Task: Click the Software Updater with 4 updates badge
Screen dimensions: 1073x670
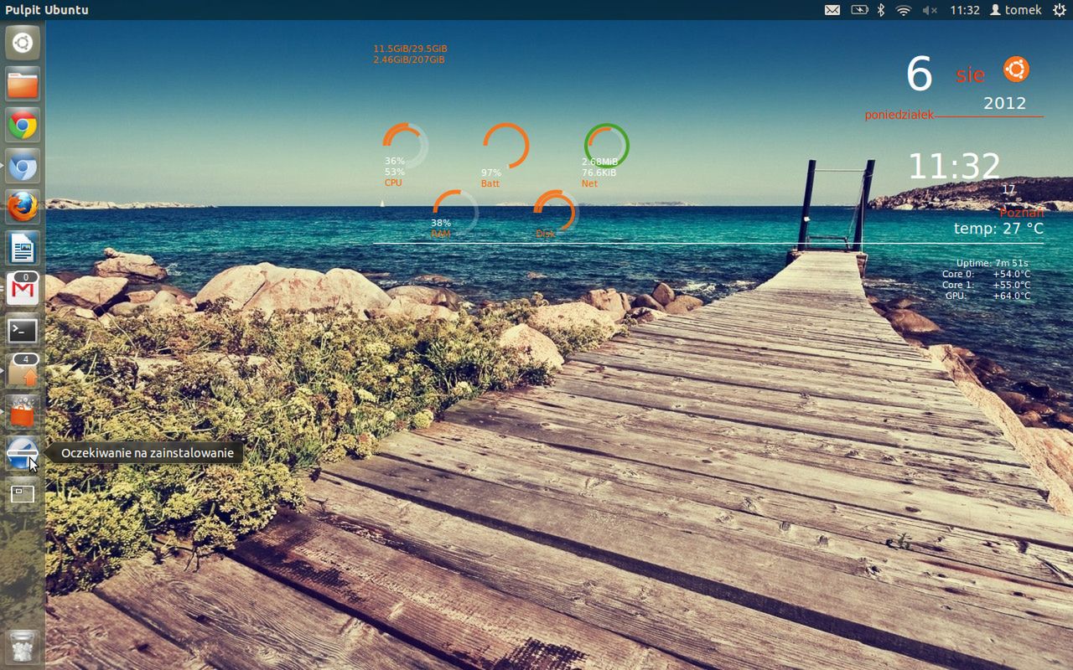Action: pyautogui.click(x=23, y=370)
